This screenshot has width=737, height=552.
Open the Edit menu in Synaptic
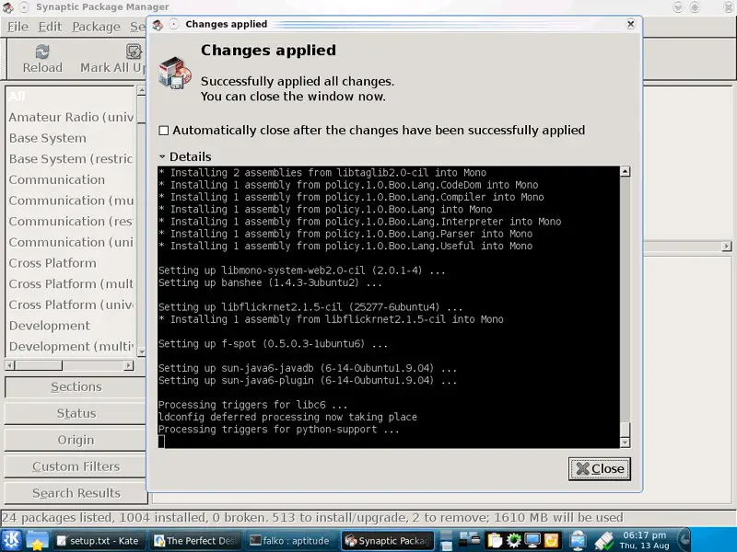click(x=50, y=27)
